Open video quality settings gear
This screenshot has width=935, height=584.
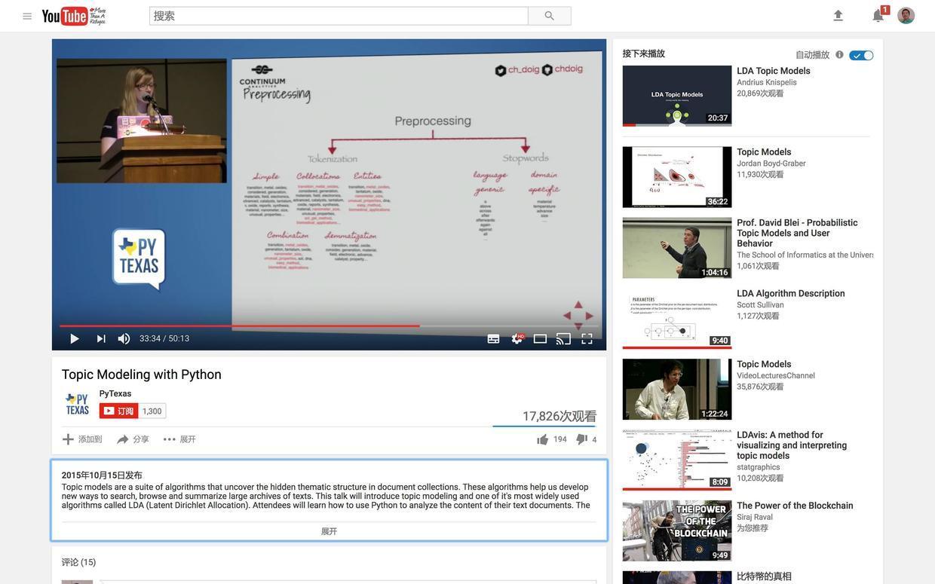point(517,339)
